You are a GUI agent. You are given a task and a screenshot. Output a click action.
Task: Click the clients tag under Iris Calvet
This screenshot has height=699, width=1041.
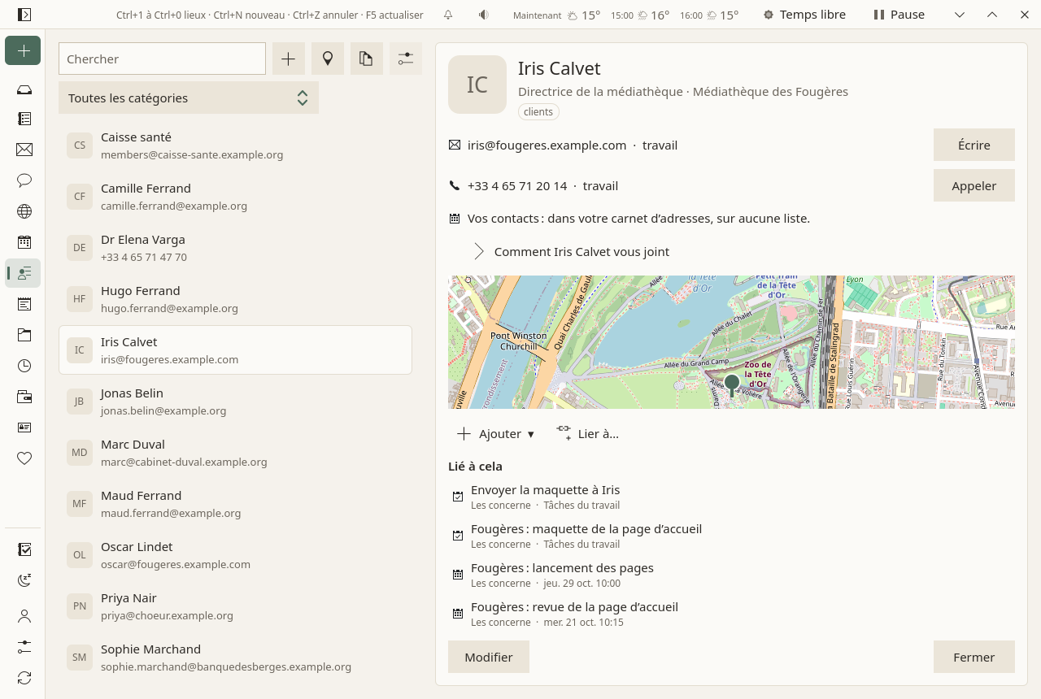coord(538,112)
